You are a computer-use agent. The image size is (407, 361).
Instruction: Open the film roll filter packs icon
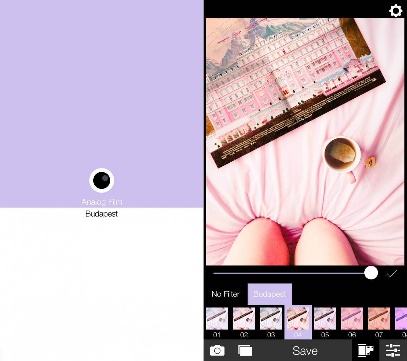coord(365,350)
